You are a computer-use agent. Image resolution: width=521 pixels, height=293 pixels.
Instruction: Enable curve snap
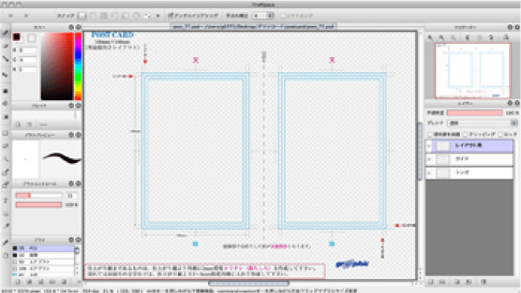pos(148,16)
